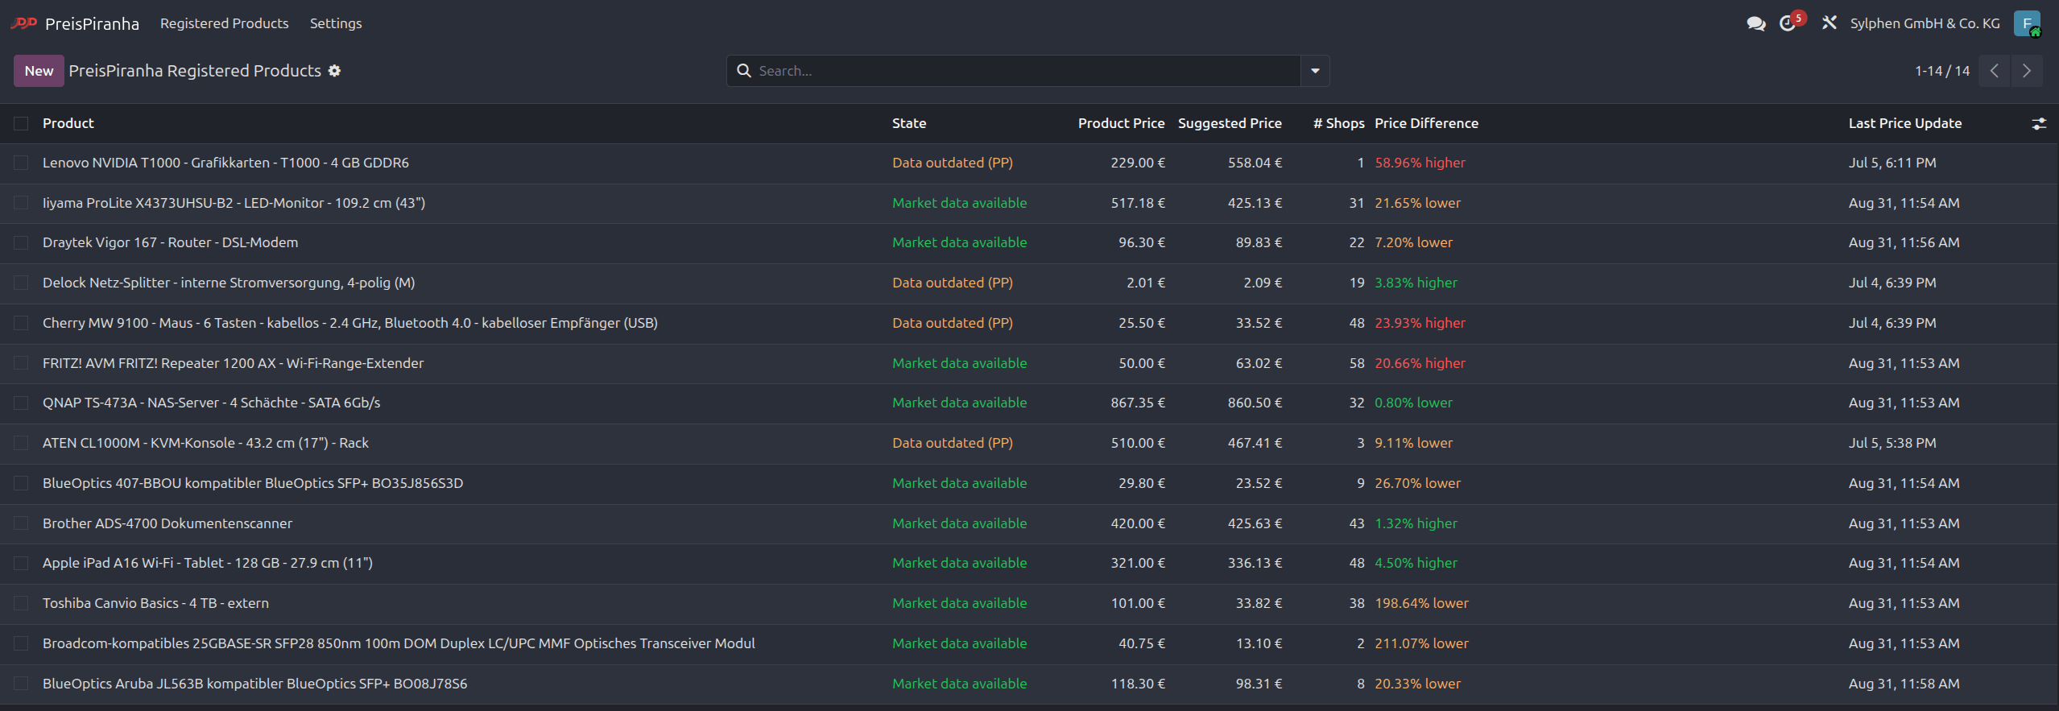
Task: Click Market data available state for Draytek
Action: (x=959, y=242)
